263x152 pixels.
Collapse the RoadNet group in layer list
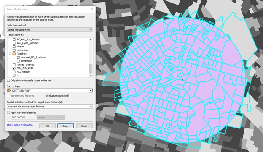[10, 54]
